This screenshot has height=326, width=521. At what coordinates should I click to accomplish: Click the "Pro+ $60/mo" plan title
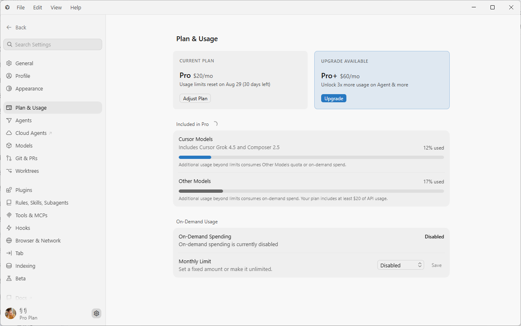tap(340, 76)
